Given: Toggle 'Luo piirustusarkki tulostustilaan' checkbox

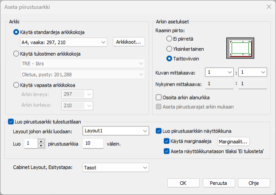Looking at the screenshot, I should coord(11,121).
